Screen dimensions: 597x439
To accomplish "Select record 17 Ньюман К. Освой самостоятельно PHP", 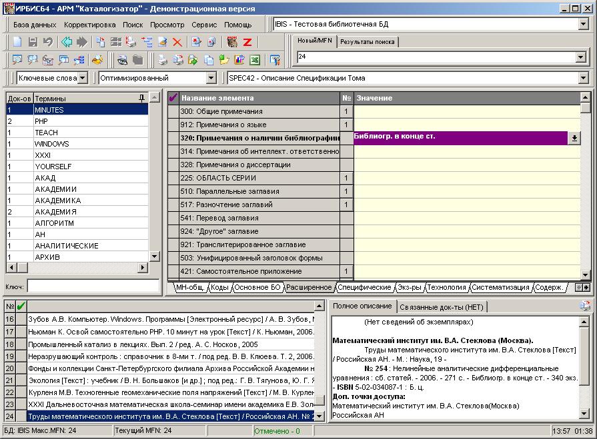I will [171, 332].
